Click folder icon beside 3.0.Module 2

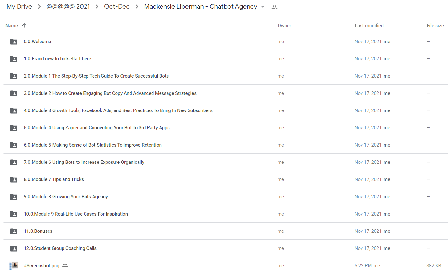click(x=13, y=93)
